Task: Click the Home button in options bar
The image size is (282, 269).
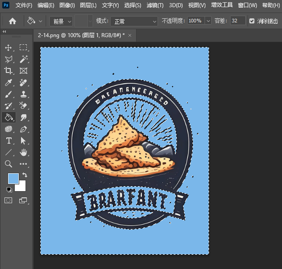Action: click(13, 21)
